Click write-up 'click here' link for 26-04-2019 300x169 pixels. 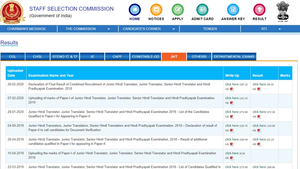[232, 140]
